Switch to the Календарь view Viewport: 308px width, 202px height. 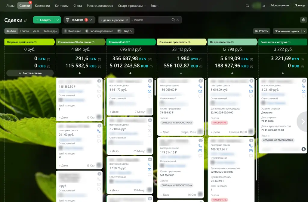click(x=50, y=31)
